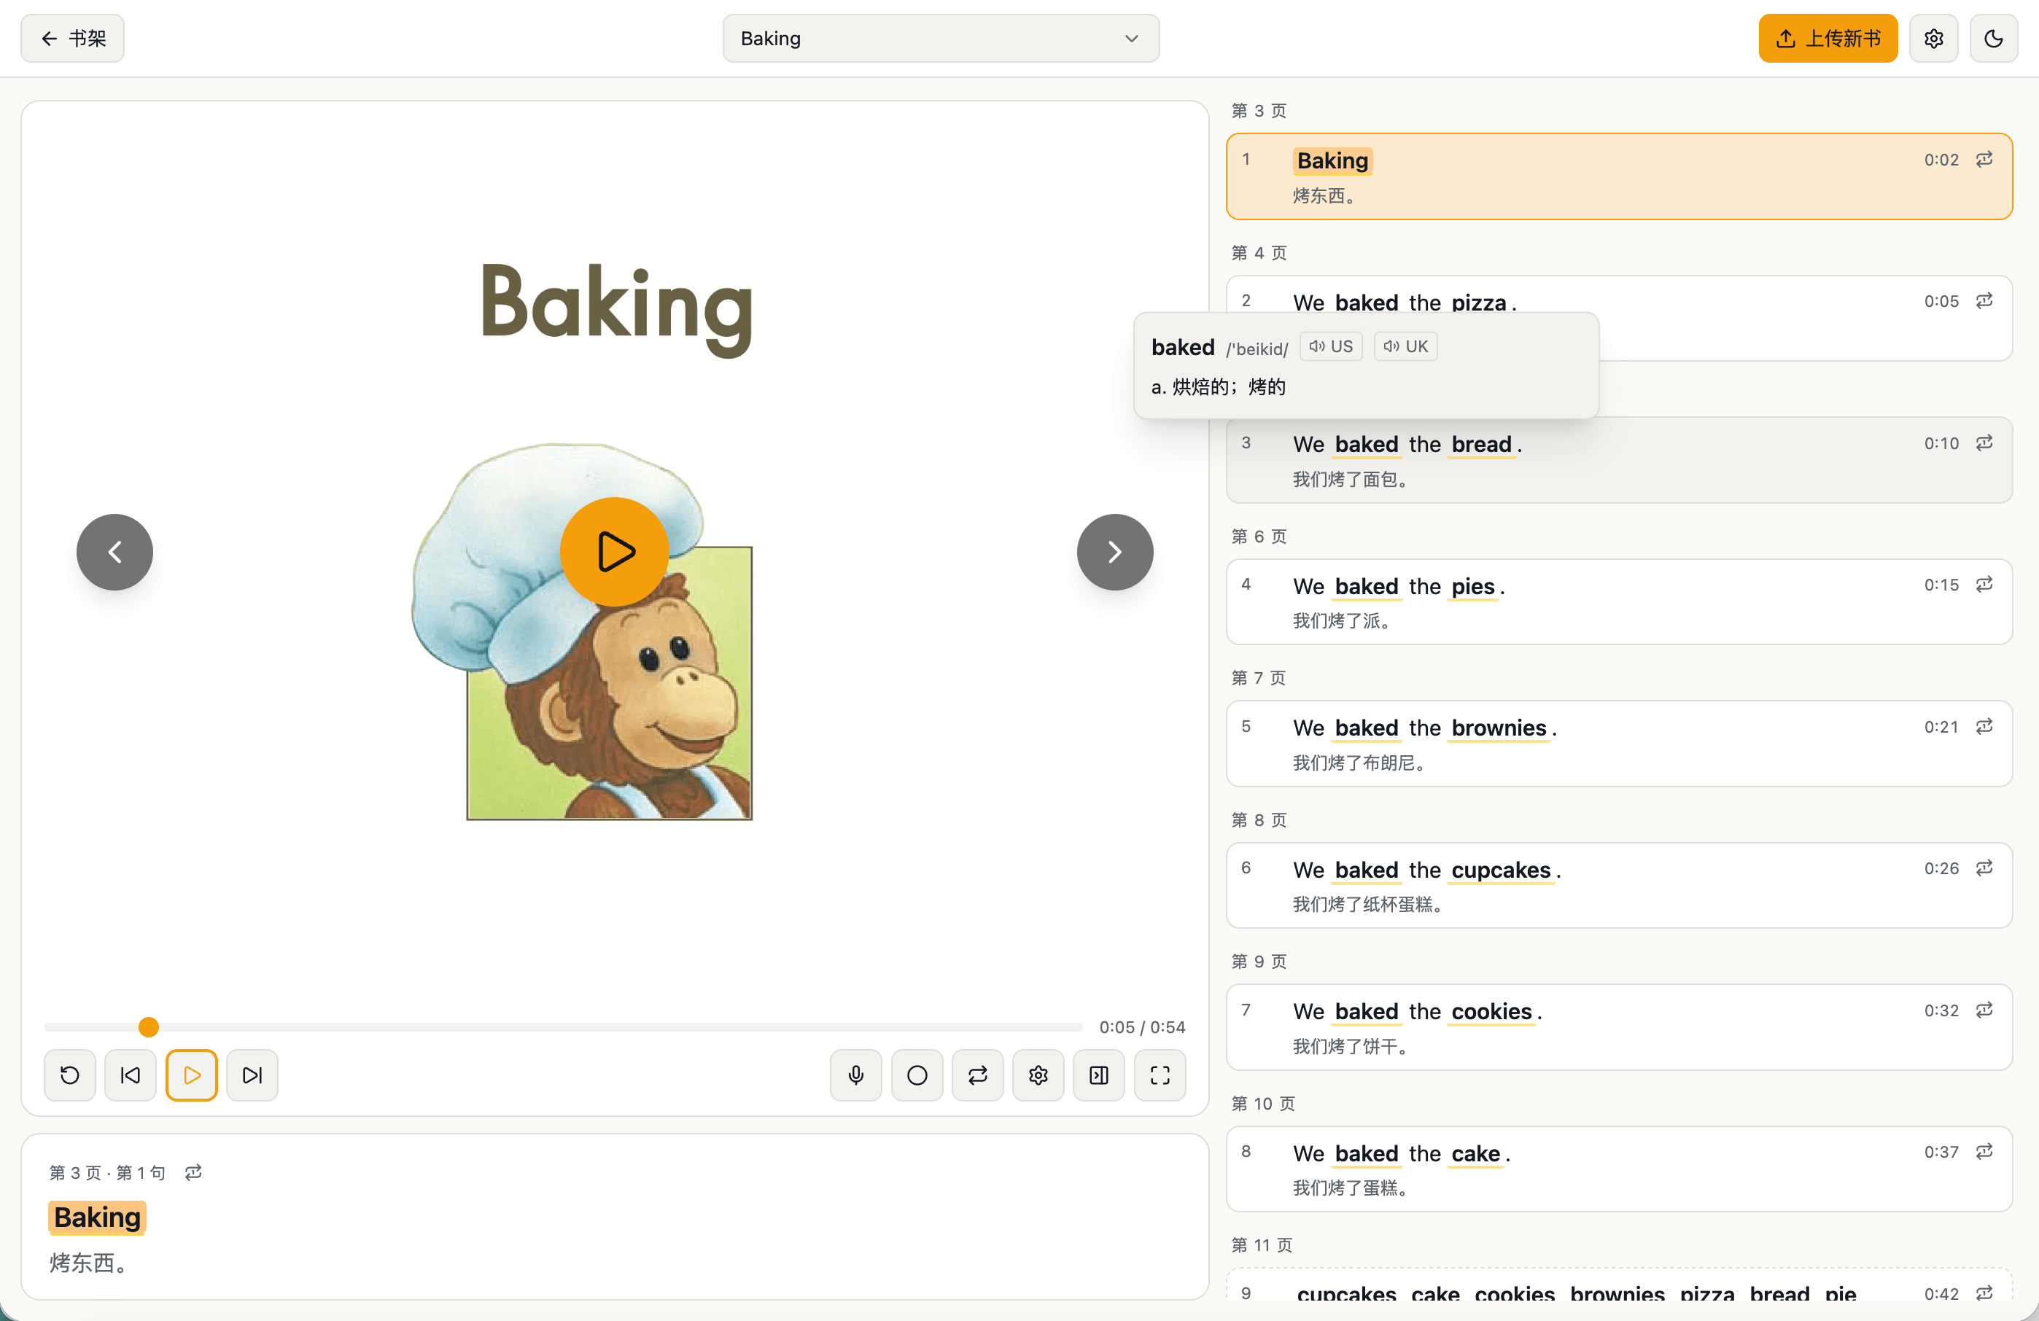Click the monkey chef book illustration
Screen dimensions: 2039x1321
click(583, 632)
